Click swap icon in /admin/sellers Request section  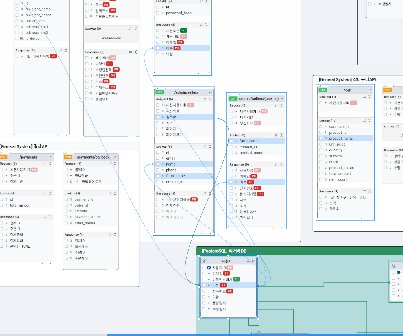(205, 99)
